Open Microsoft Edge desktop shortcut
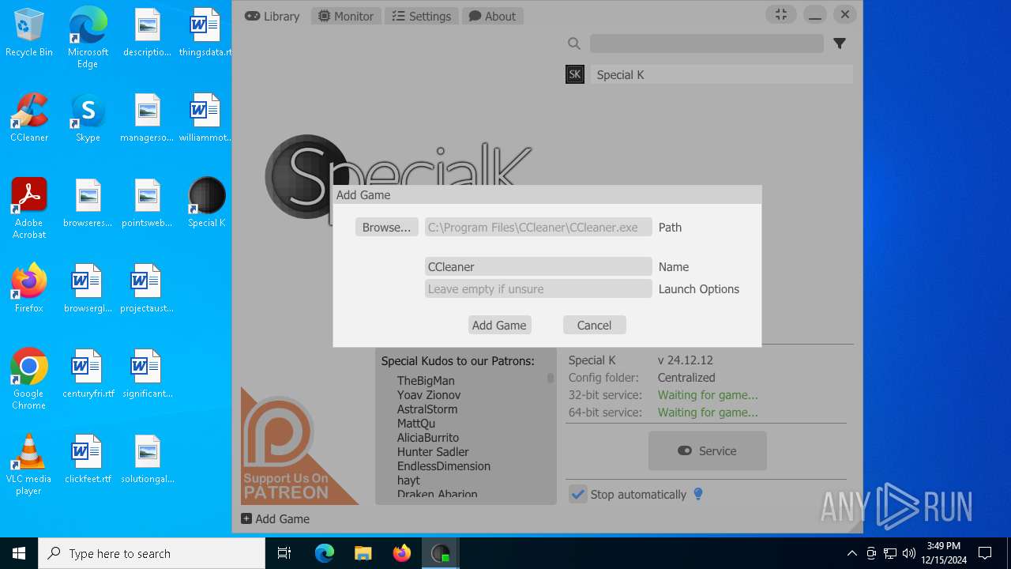 point(88,37)
